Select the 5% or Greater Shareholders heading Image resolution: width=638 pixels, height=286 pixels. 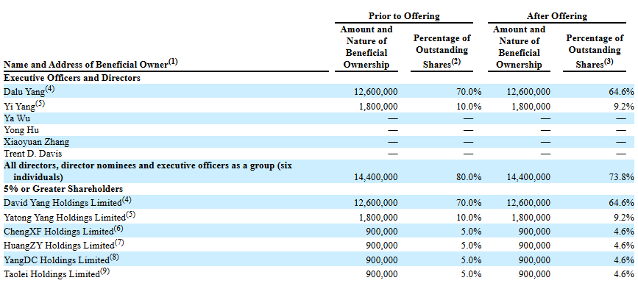pos(63,189)
